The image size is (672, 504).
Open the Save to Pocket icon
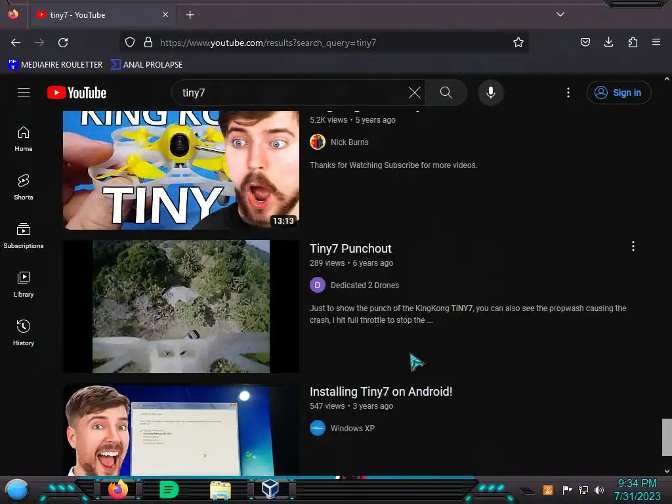click(585, 43)
